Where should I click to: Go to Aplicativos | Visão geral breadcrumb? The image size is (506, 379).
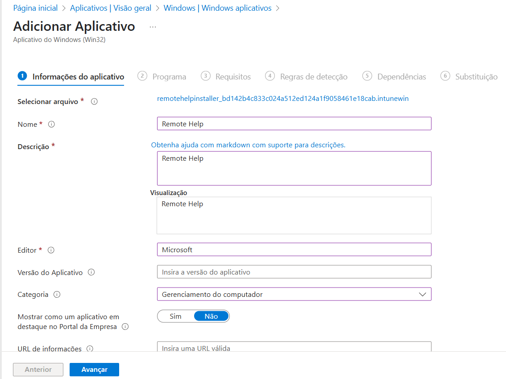(111, 8)
